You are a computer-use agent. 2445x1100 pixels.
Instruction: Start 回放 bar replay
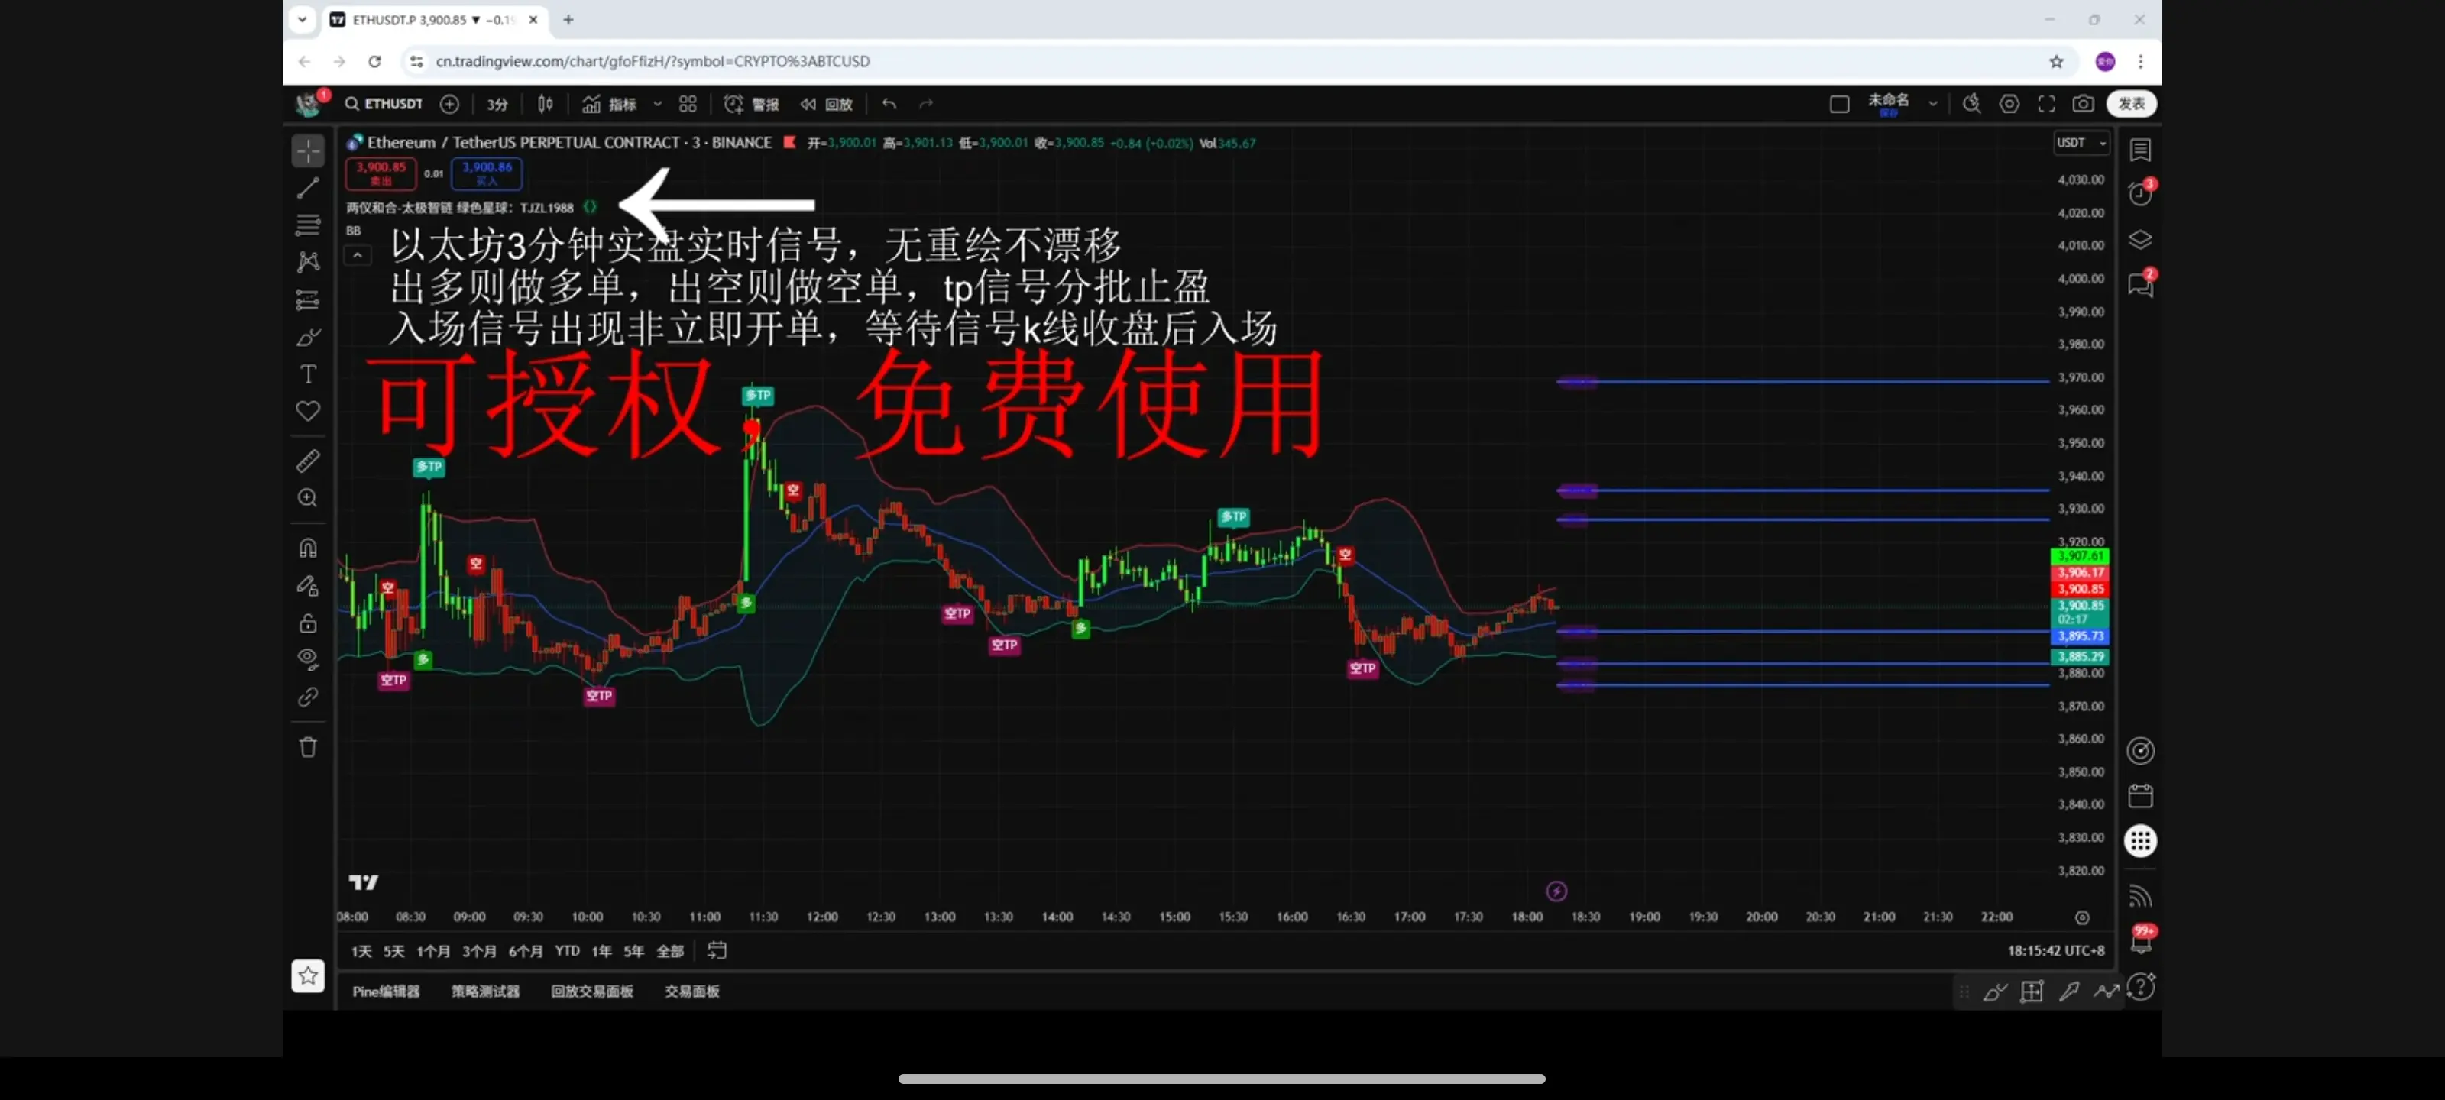pyautogui.click(x=827, y=105)
